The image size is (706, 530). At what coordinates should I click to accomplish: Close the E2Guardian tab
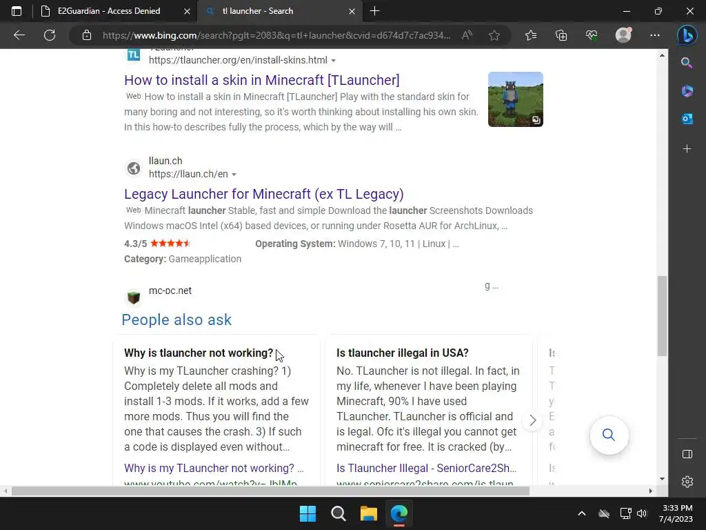(x=187, y=11)
